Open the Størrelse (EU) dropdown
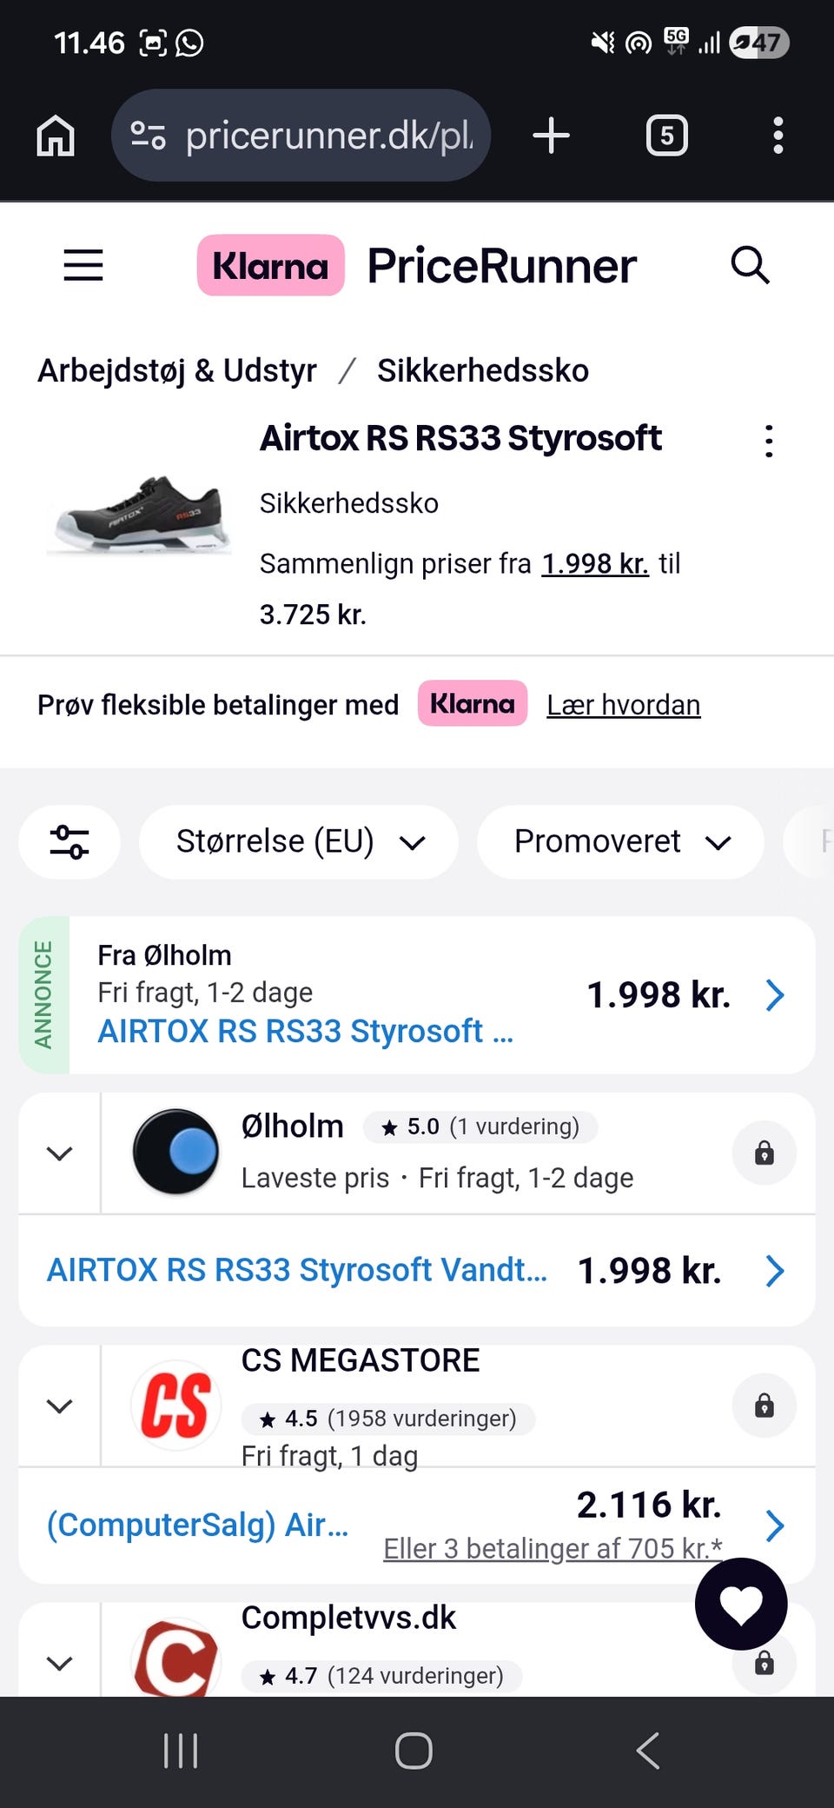This screenshot has width=834, height=1808. 299,841
